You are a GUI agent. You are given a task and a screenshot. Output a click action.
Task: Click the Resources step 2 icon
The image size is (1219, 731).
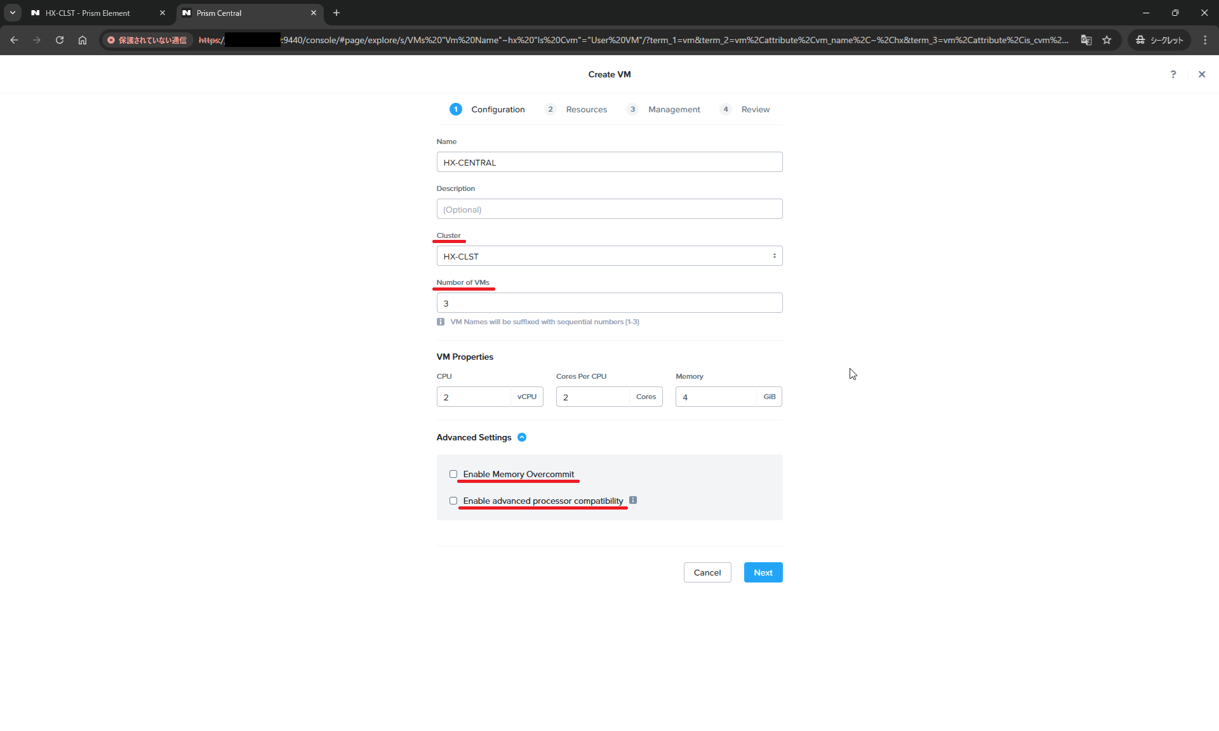[x=549, y=109]
